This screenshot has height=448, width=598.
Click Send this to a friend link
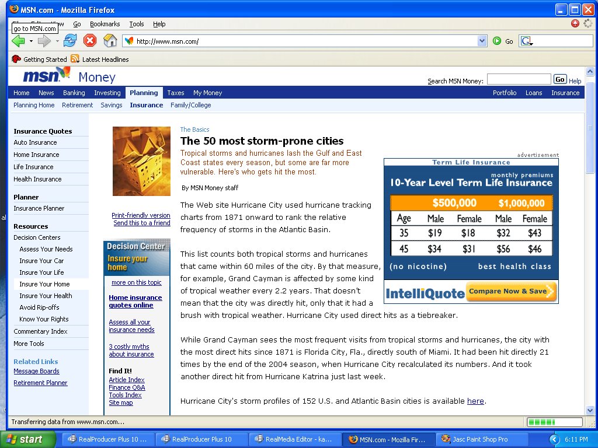click(142, 222)
